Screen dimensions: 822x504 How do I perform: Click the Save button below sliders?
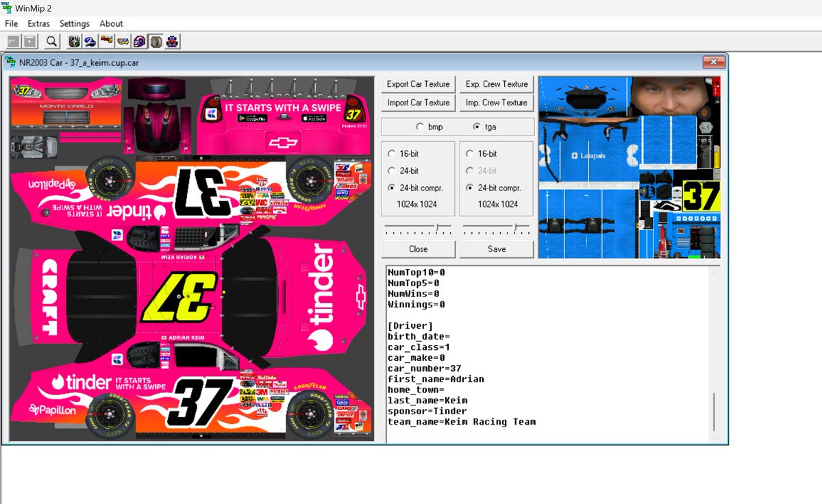pos(497,249)
